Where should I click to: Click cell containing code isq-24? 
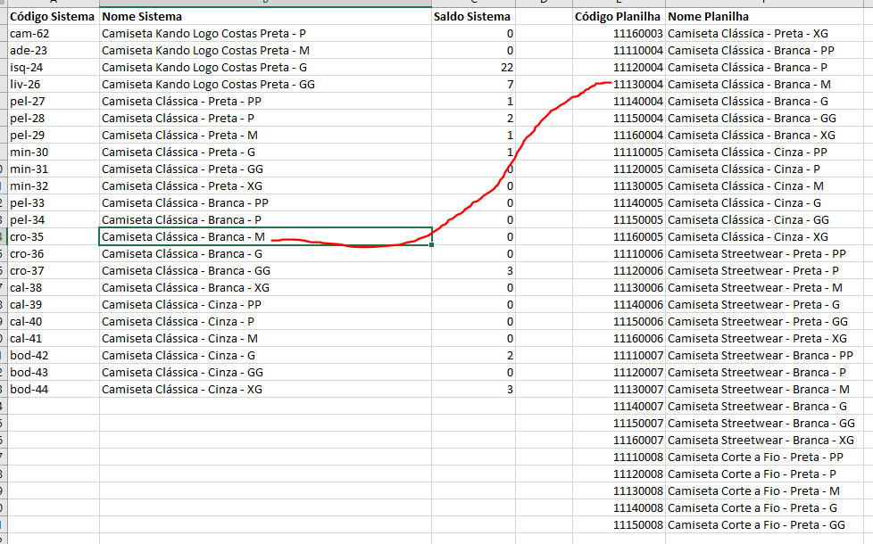54,67
